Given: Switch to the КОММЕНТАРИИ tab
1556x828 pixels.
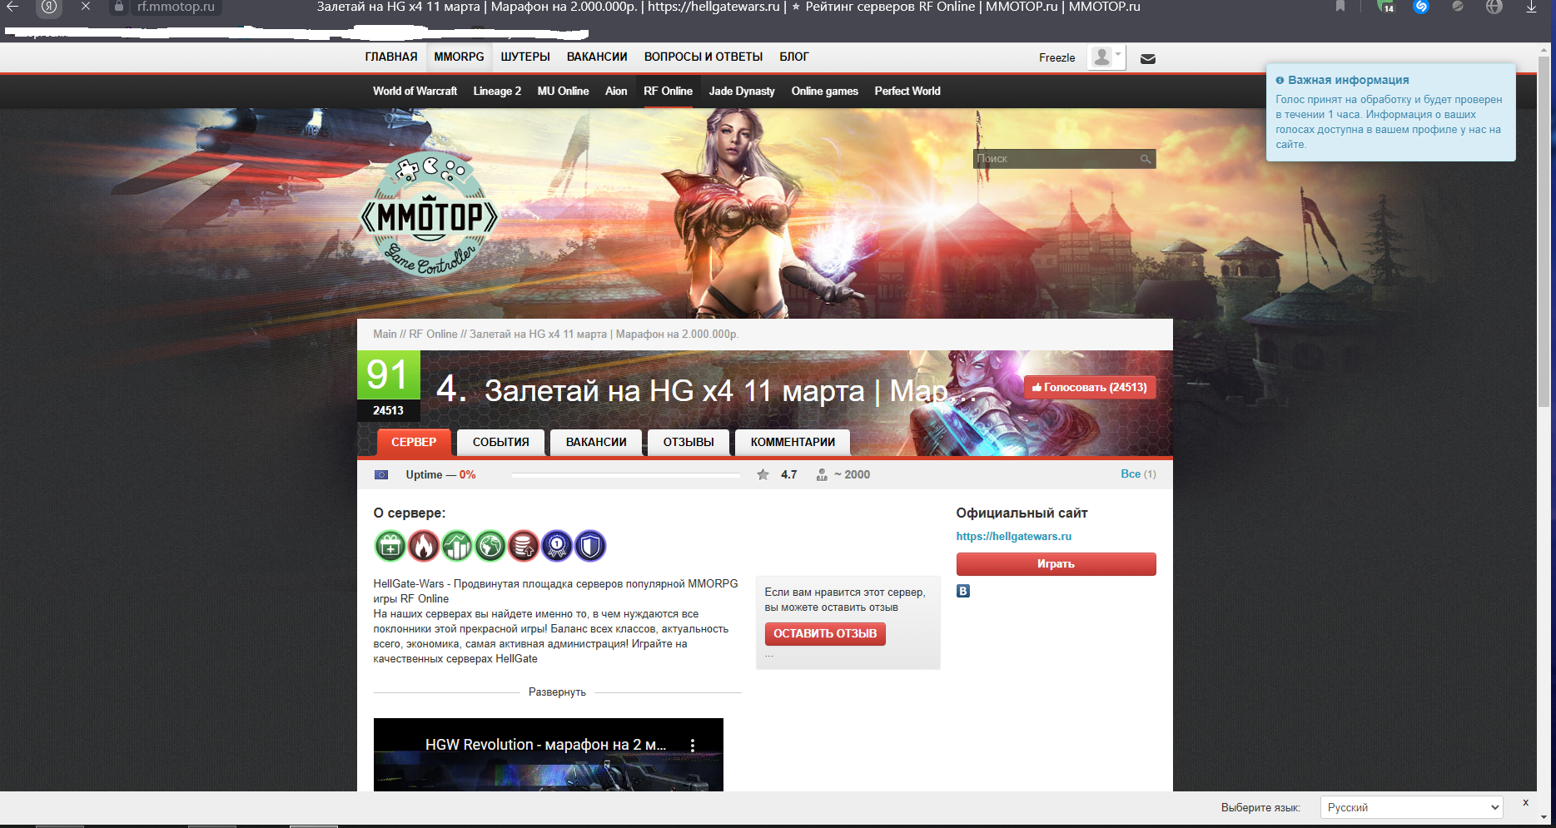Looking at the screenshot, I should point(793,442).
